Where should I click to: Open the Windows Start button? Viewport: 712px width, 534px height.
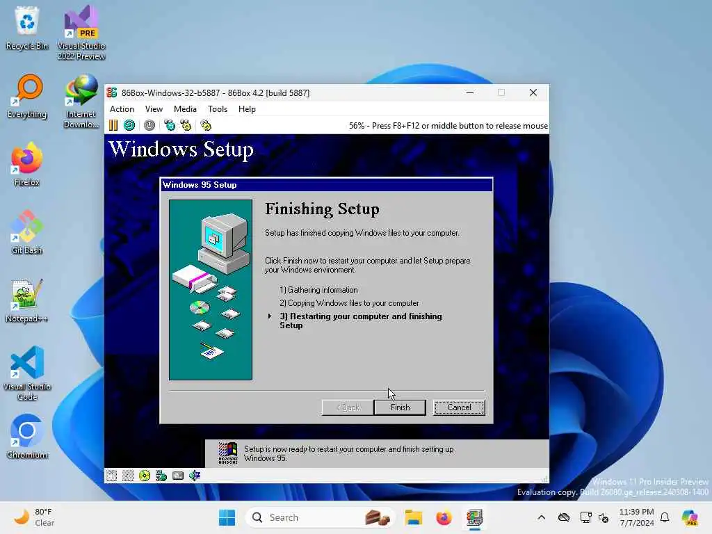click(227, 517)
